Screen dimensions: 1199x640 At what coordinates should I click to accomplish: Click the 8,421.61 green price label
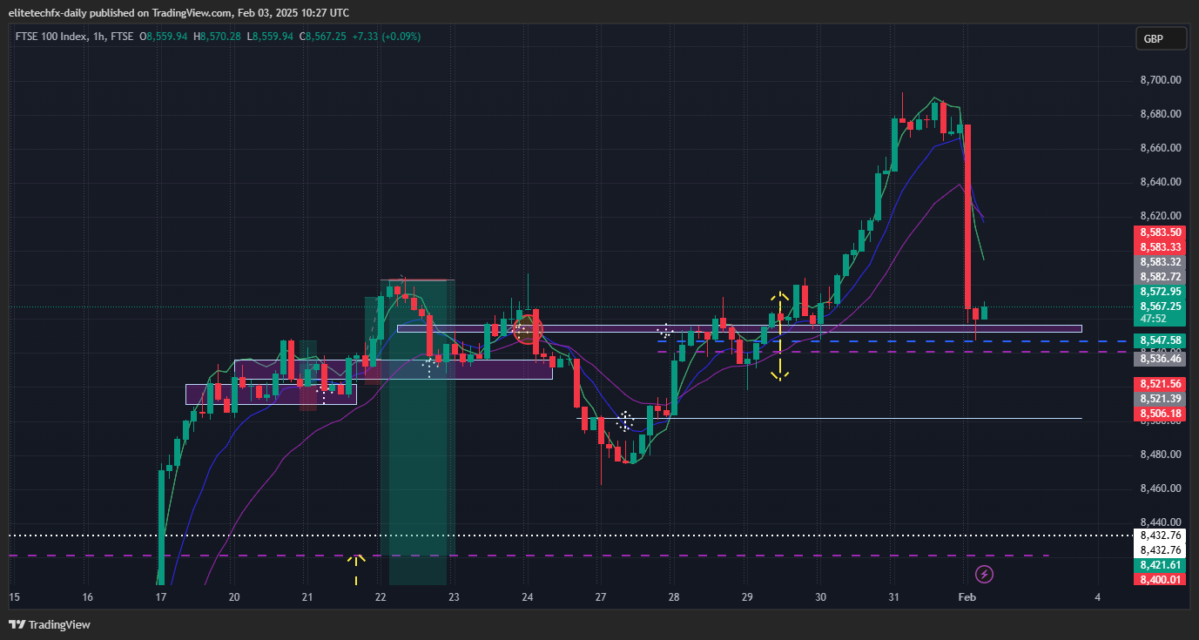1160,565
